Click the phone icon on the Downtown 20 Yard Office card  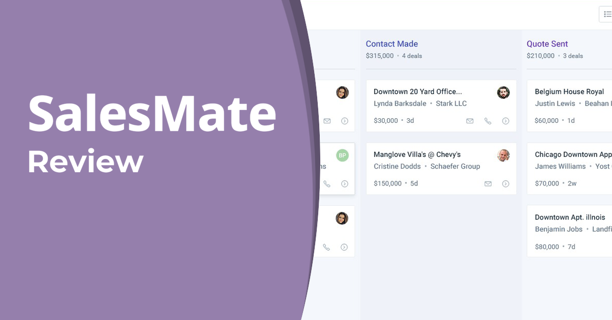tap(488, 121)
